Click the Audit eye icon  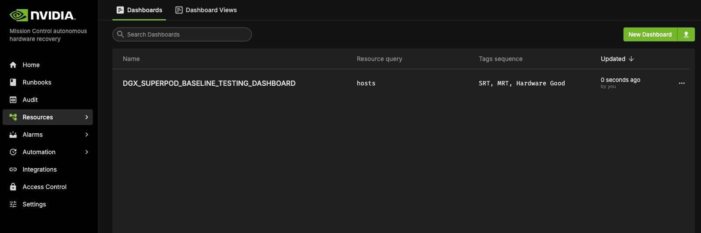[x=13, y=100]
